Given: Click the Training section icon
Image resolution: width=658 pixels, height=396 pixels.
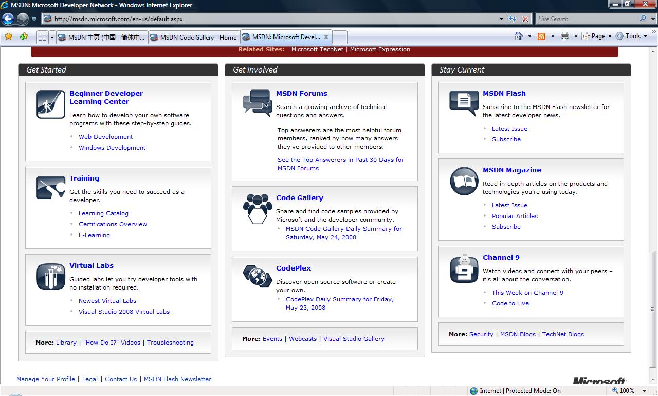Looking at the screenshot, I should (51, 188).
